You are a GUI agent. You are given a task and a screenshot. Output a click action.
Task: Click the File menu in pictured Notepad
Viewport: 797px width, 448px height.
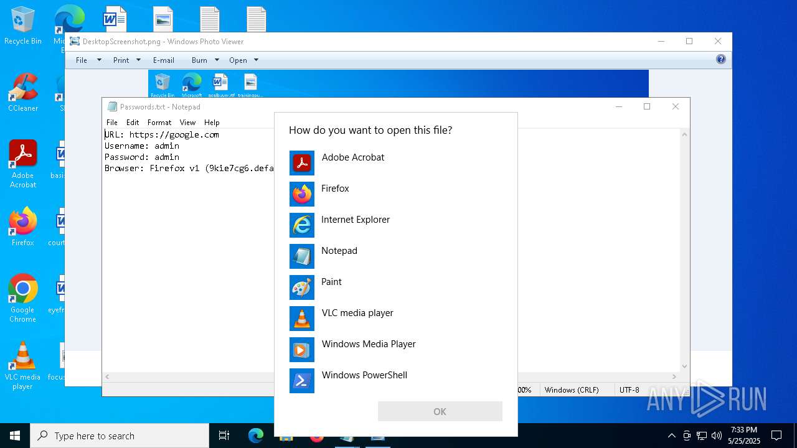(111, 123)
